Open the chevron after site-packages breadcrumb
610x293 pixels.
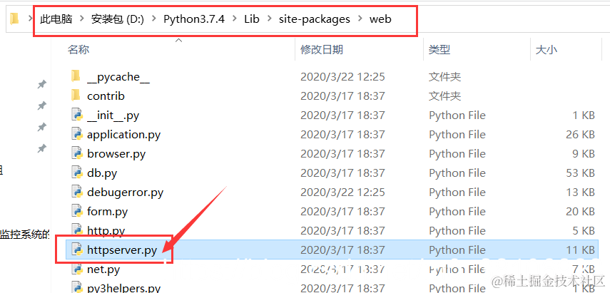(x=360, y=19)
